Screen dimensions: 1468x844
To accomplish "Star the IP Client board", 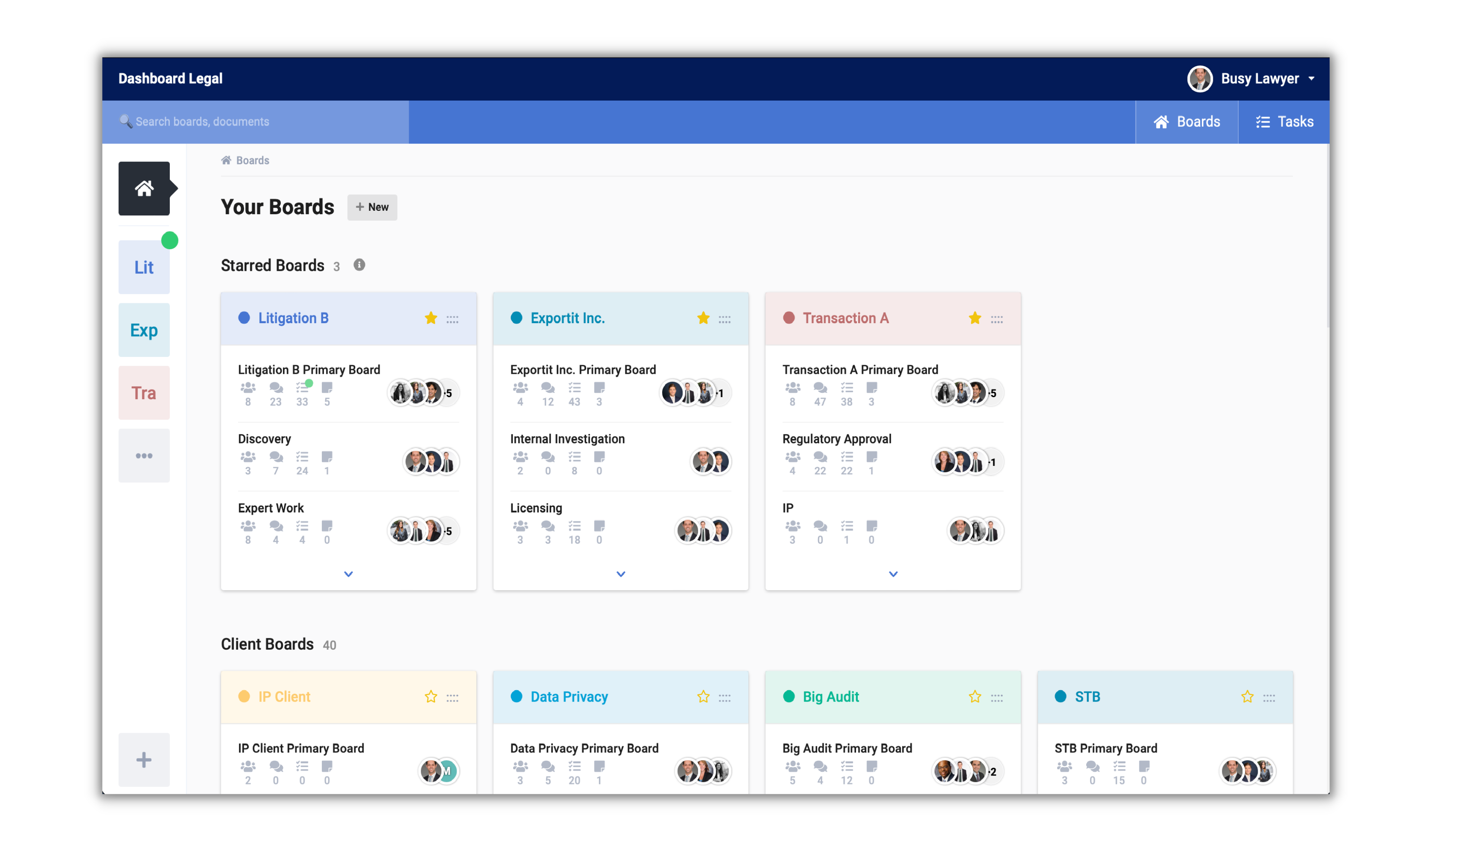I will point(431,696).
